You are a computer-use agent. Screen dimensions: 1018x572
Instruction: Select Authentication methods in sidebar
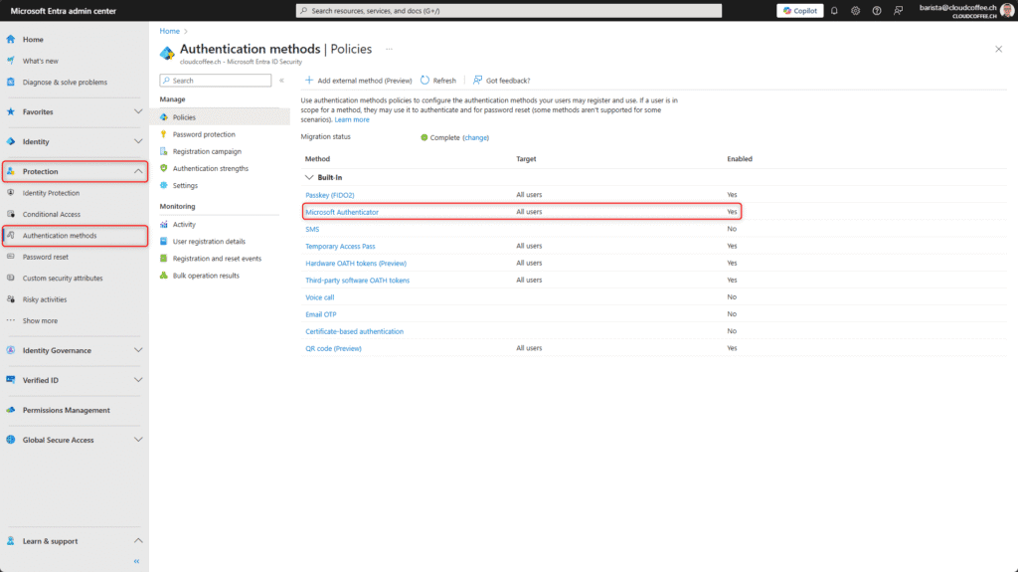pyautogui.click(x=60, y=236)
